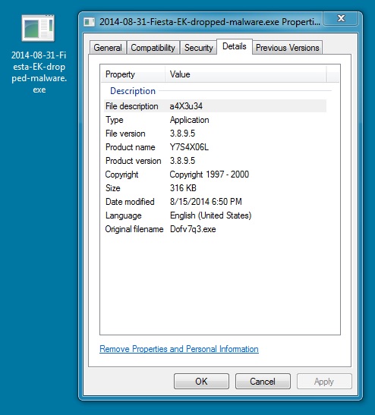
Task: Select the malware.exe desktop file icon
Action: pos(38,28)
